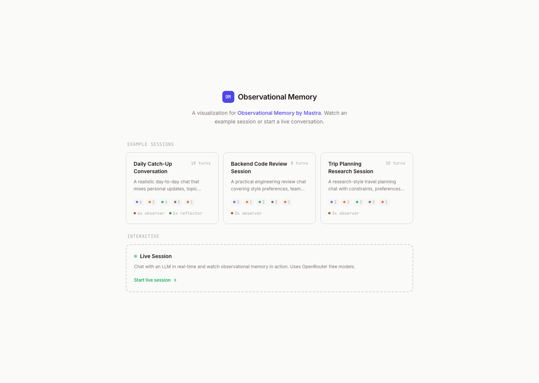Click the "2x reflector" indicator dot

tap(171, 213)
